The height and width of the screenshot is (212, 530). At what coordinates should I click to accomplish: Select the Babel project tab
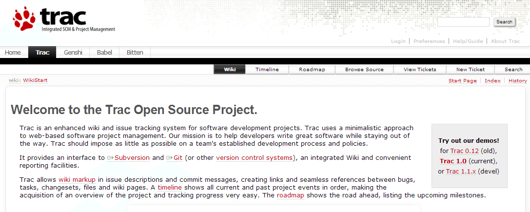coord(104,53)
